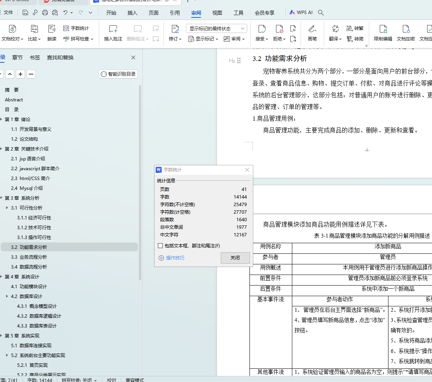Click the minus button in navigation pane
The height and width of the screenshot is (382, 432).
31,74
